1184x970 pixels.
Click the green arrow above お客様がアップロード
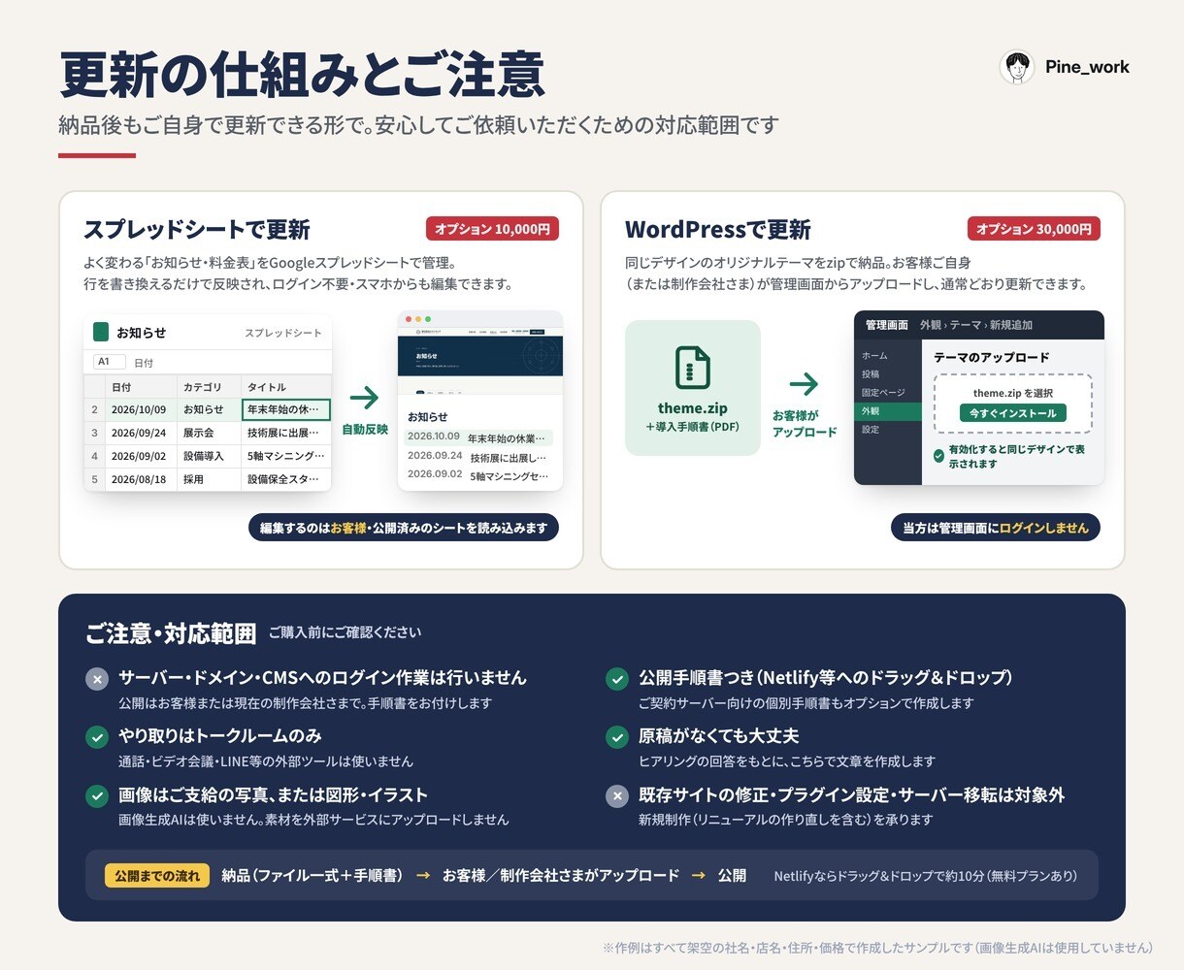804,384
